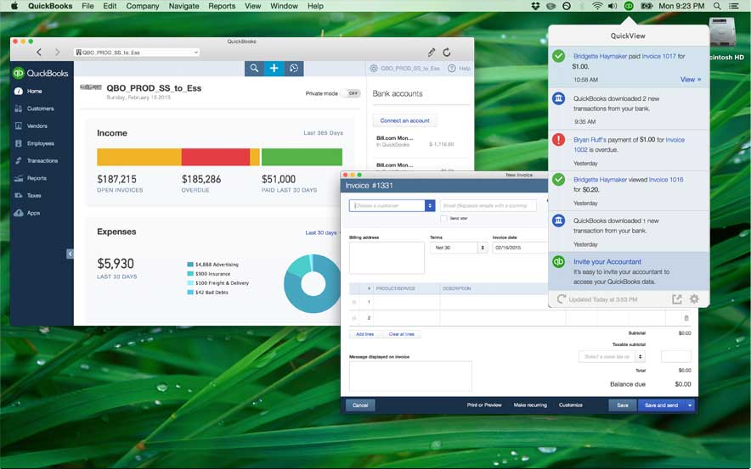The image size is (751, 469).
Task: Click the edit pencil icon in QuickBooks window
Action: click(x=432, y=52)
